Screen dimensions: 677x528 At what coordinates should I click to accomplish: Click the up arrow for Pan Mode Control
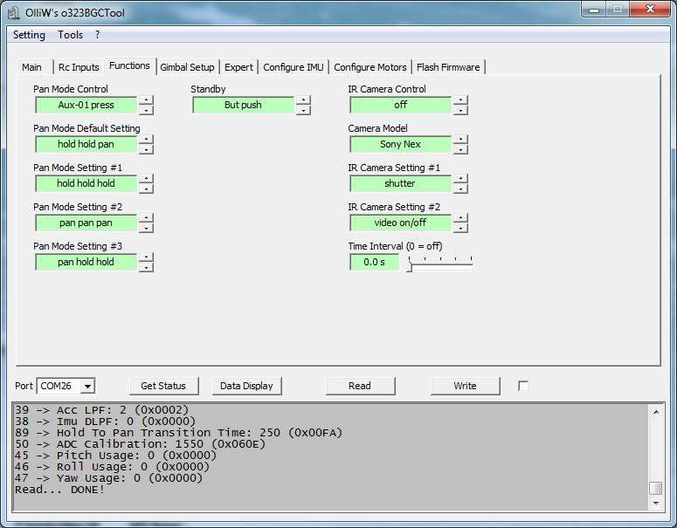pyautogui.click(x=146, y=100)
